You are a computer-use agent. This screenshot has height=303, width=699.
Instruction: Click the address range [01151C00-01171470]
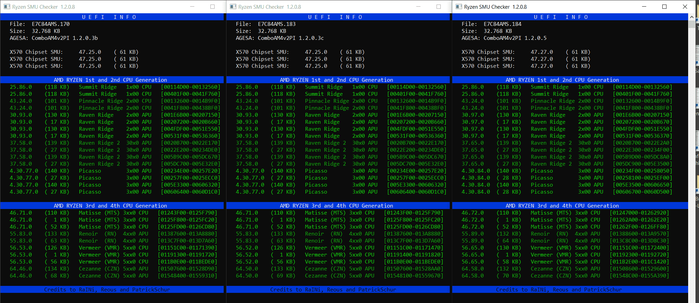(413, 248)
